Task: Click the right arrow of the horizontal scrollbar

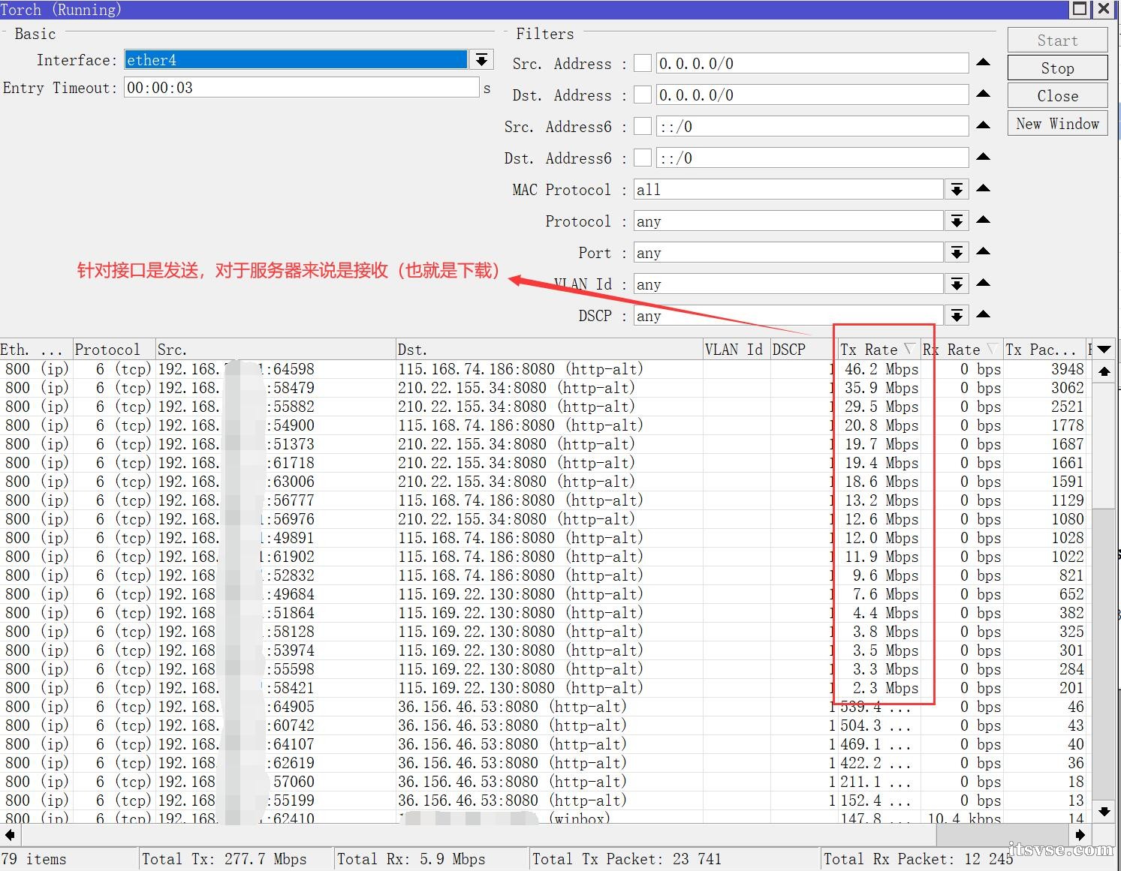Action: point(1079,834)
